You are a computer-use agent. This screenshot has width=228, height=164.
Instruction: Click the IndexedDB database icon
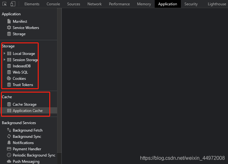click(x=9, y=66)
